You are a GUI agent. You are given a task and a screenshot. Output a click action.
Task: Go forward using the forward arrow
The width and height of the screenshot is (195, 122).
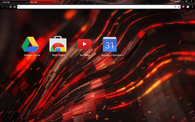click(6, 7)
